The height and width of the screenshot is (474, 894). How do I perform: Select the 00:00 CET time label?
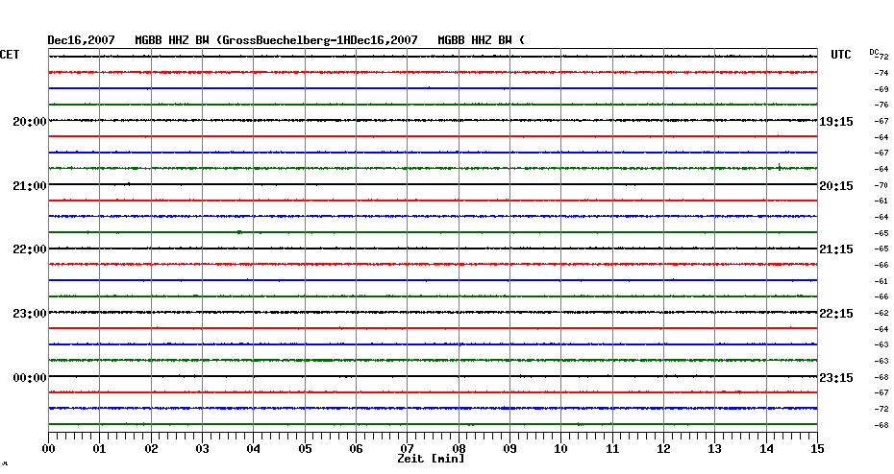click(x=30, y=378)
